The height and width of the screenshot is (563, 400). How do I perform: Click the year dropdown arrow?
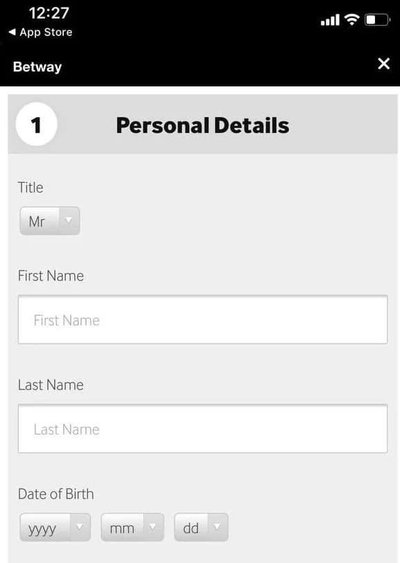[80, 527]
